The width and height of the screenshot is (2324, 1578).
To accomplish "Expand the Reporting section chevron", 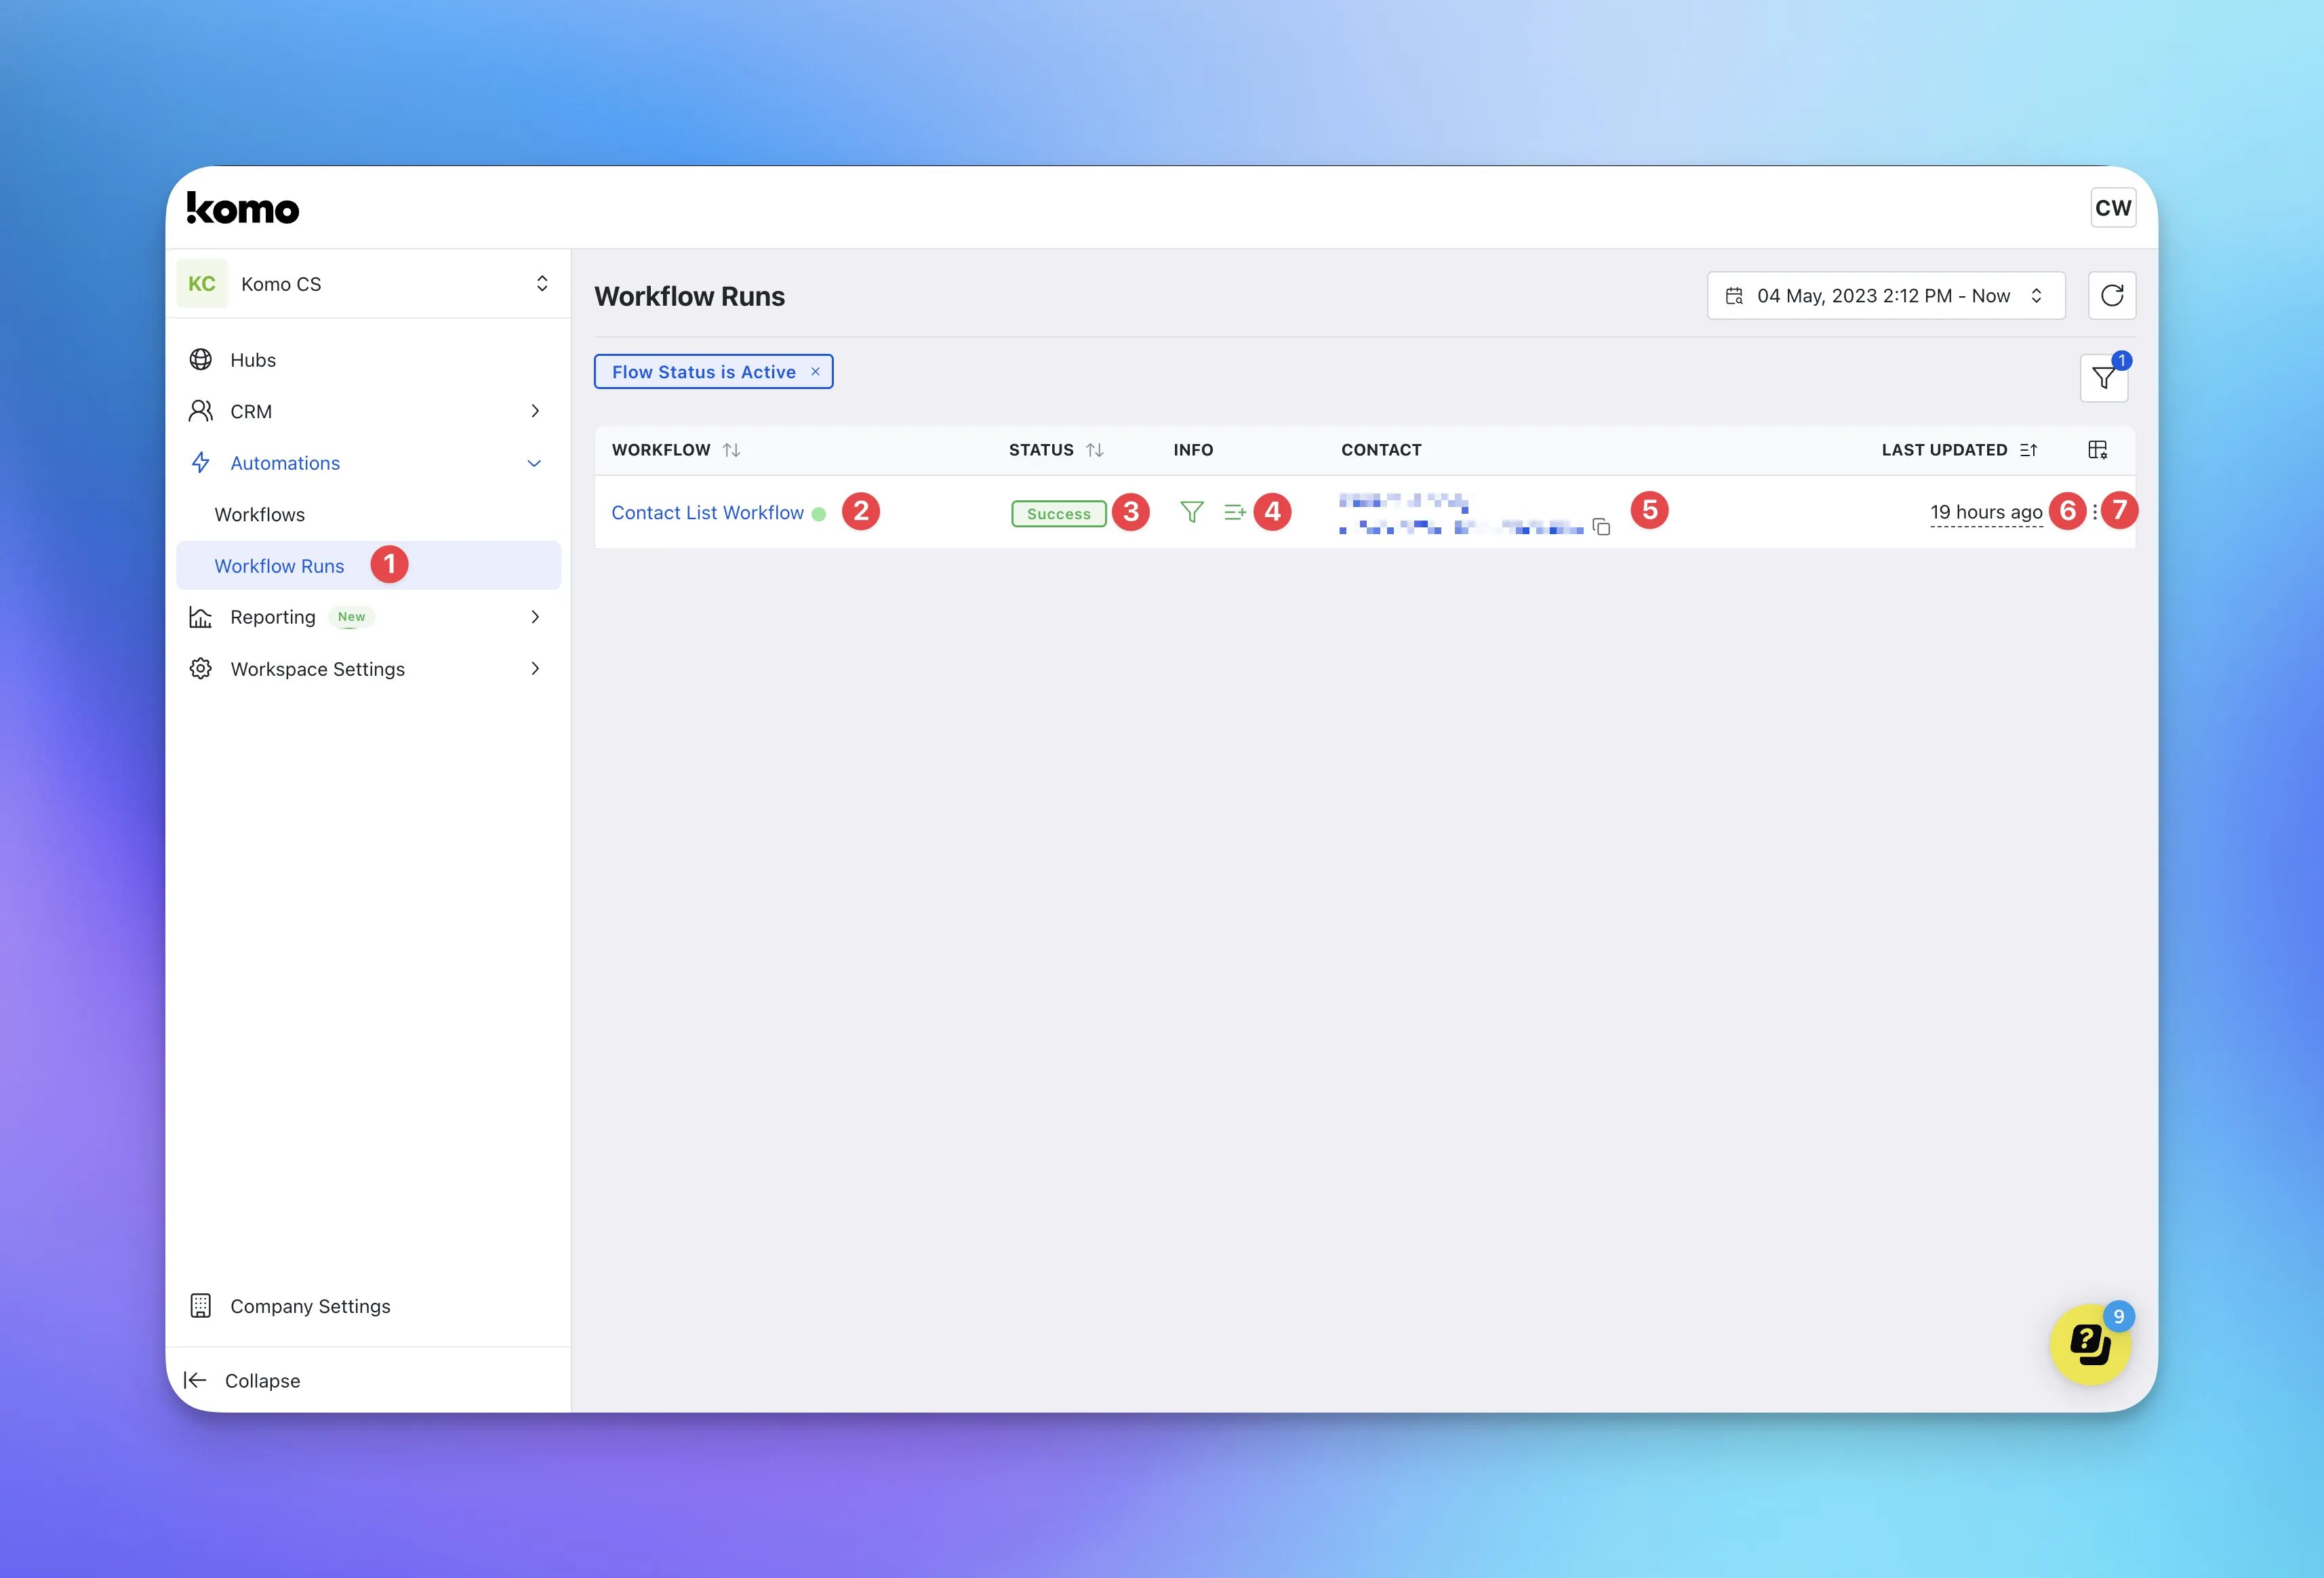I will pyautogui.click(x=535, y=617).
